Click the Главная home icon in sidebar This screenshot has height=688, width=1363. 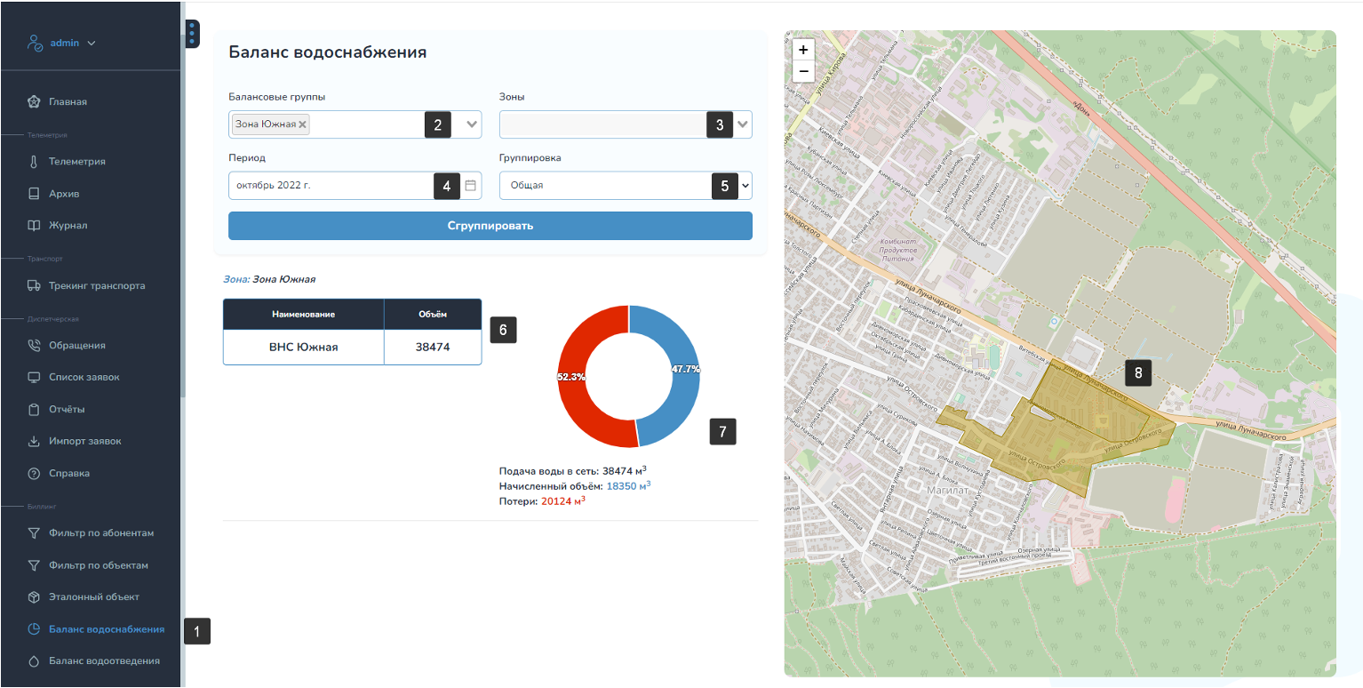[34, 101]
